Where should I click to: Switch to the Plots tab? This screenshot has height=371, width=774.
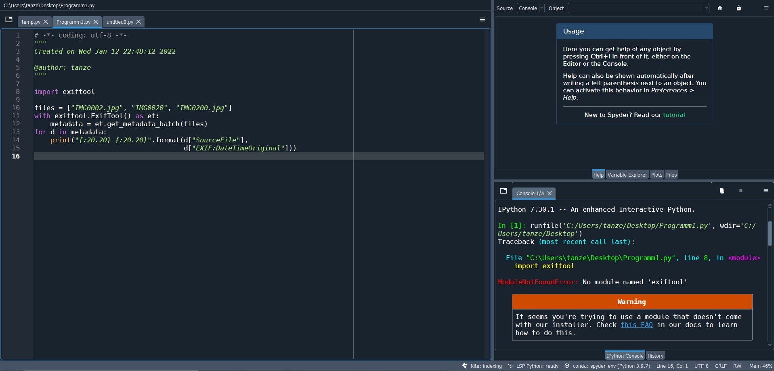[x=657, y=175]
